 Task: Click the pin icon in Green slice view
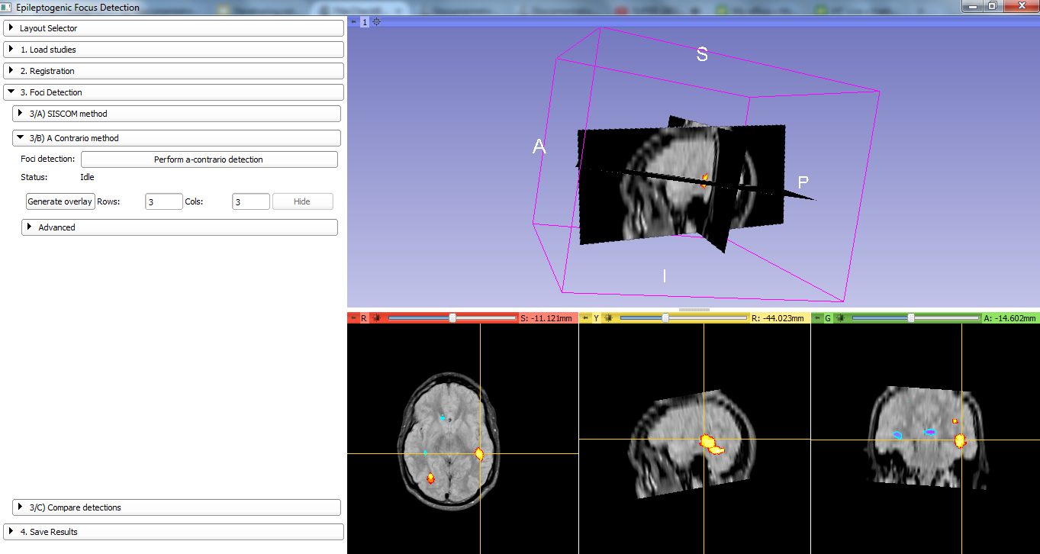[816, 318]
